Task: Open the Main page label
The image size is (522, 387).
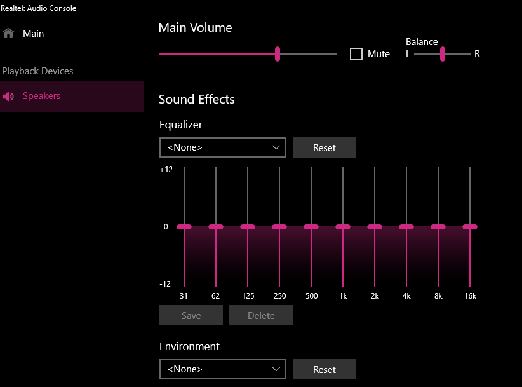Action: click(x=33, y=34)
